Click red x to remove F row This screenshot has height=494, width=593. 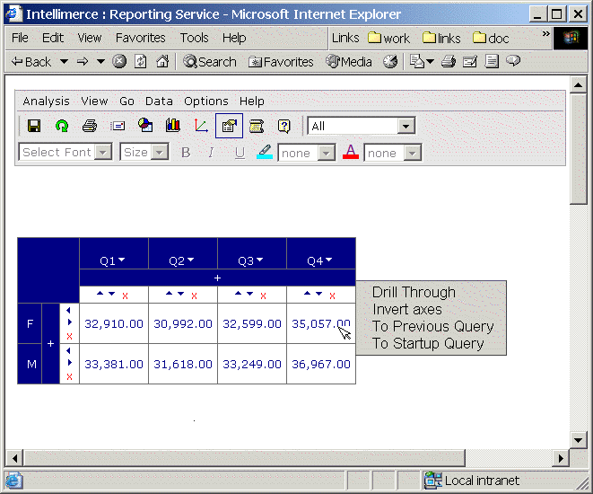(70, 336)
